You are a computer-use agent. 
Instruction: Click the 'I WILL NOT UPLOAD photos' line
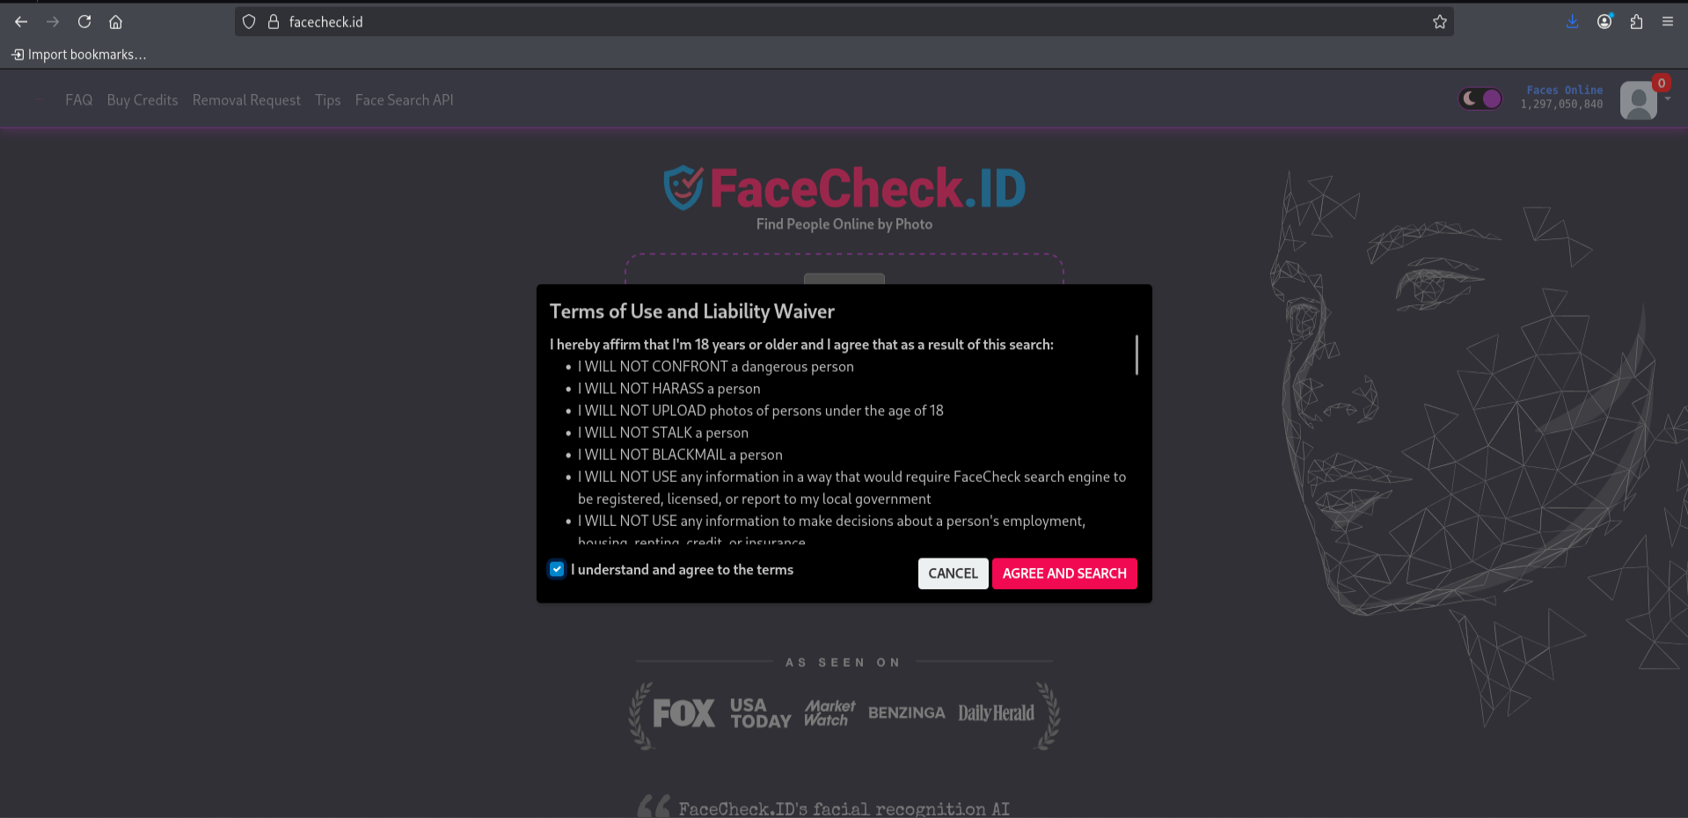[x=760, y=411]
